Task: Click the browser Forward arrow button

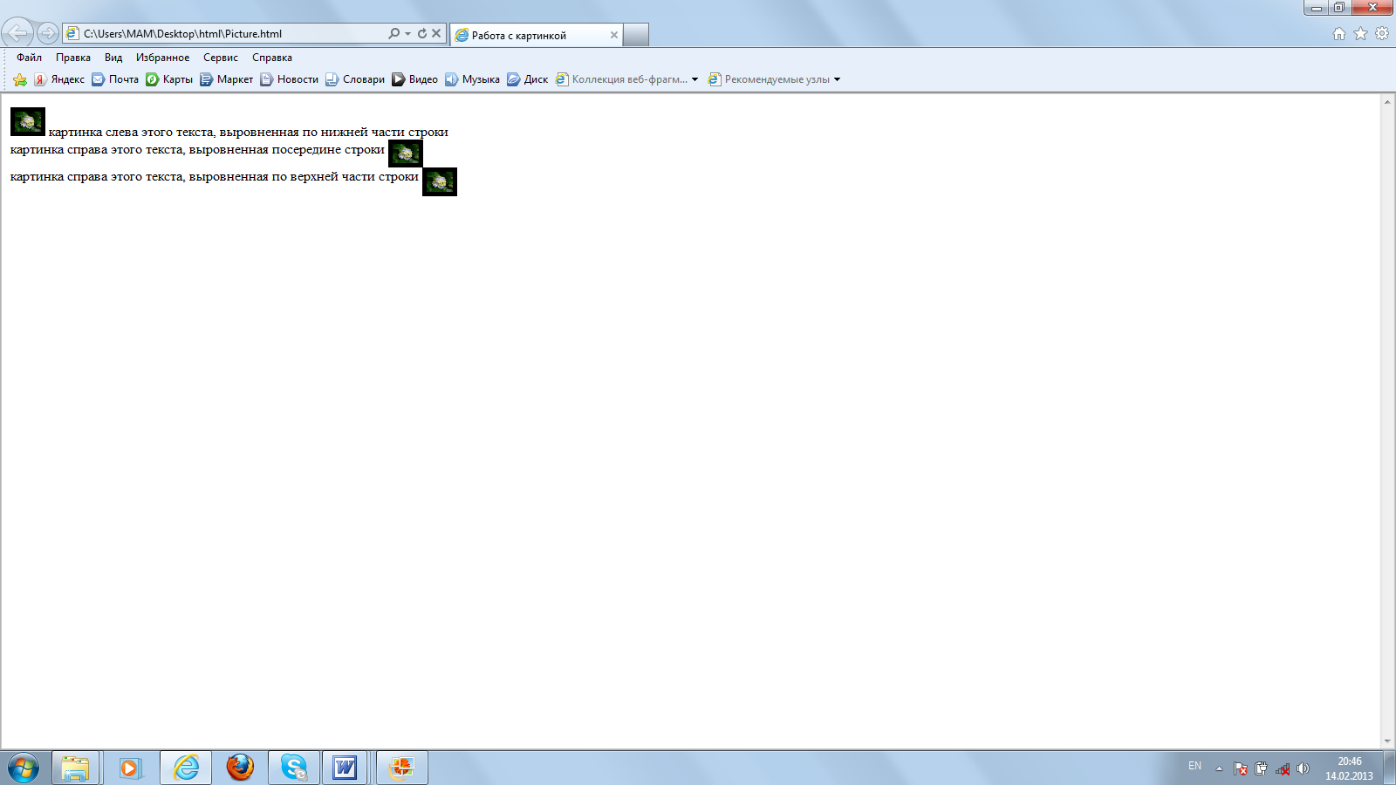Action: (x=48, y=33)
